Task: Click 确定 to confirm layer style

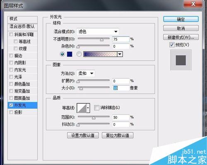Action: click(181, 19)
